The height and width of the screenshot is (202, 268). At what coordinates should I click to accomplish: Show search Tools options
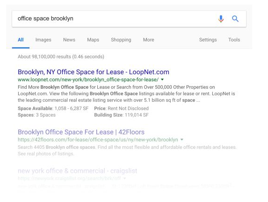click(234, 40)
